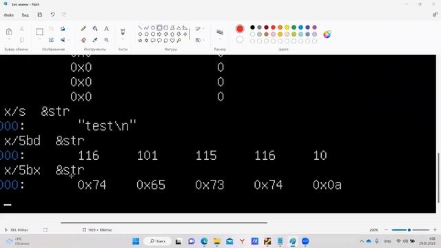
Task: Expand the Selection options arrow
Action: point(40,40)
